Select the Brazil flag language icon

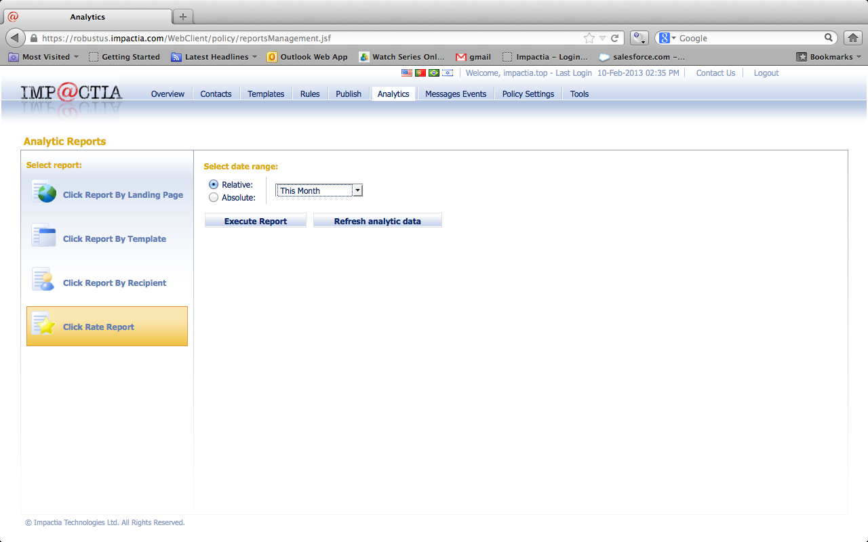pos(434,72)
